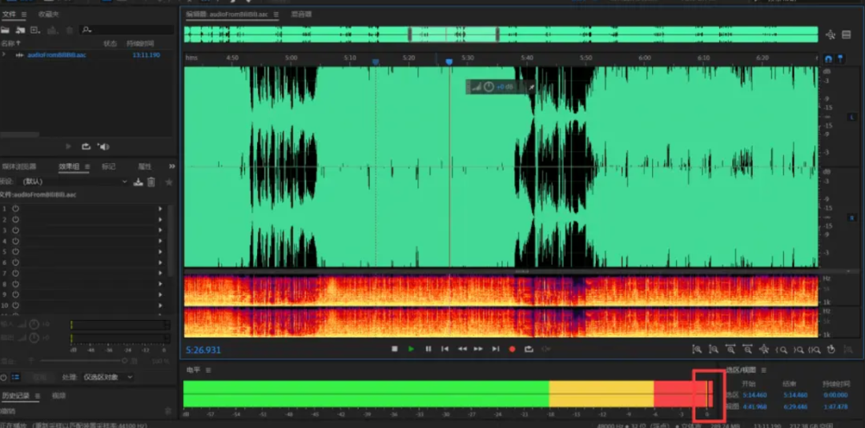Open the effect slot 3 arrow menu
The image size is (865, 428).
tap(160, 230)
